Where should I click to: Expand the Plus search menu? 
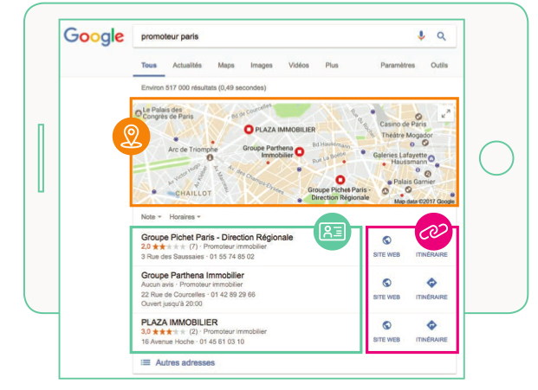(x=332, y=65)
